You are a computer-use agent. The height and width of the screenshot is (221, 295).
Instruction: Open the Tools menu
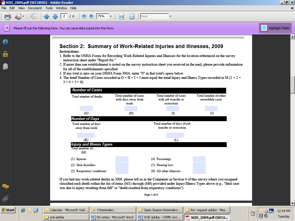point(49,8)
